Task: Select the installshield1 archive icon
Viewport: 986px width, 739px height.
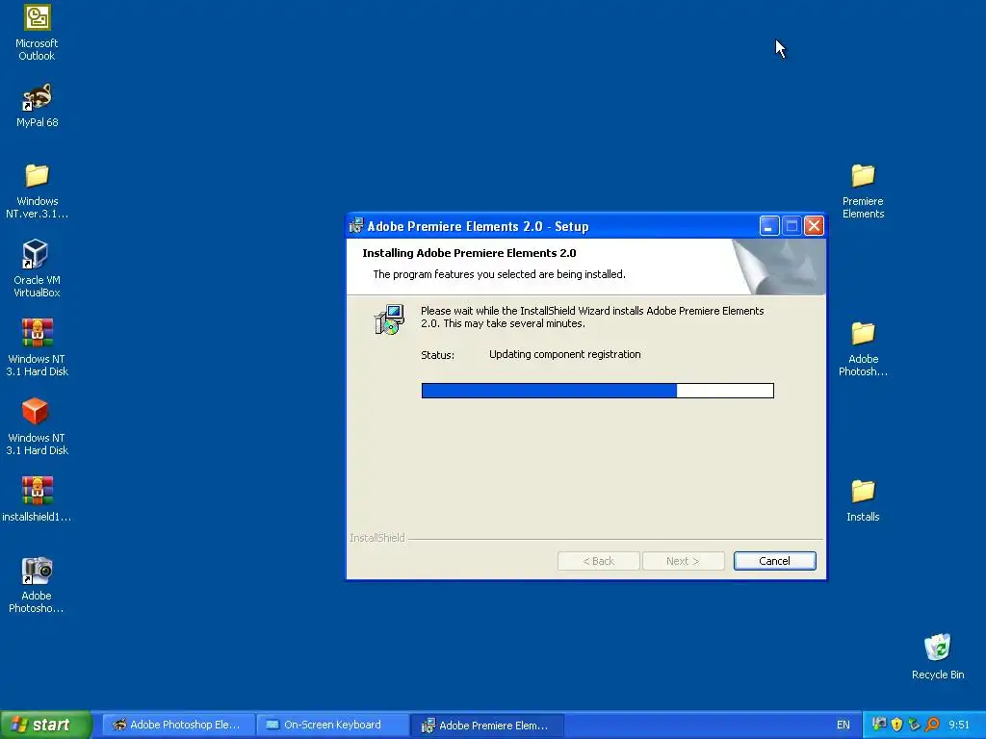Action: click(x=37, y=499)
